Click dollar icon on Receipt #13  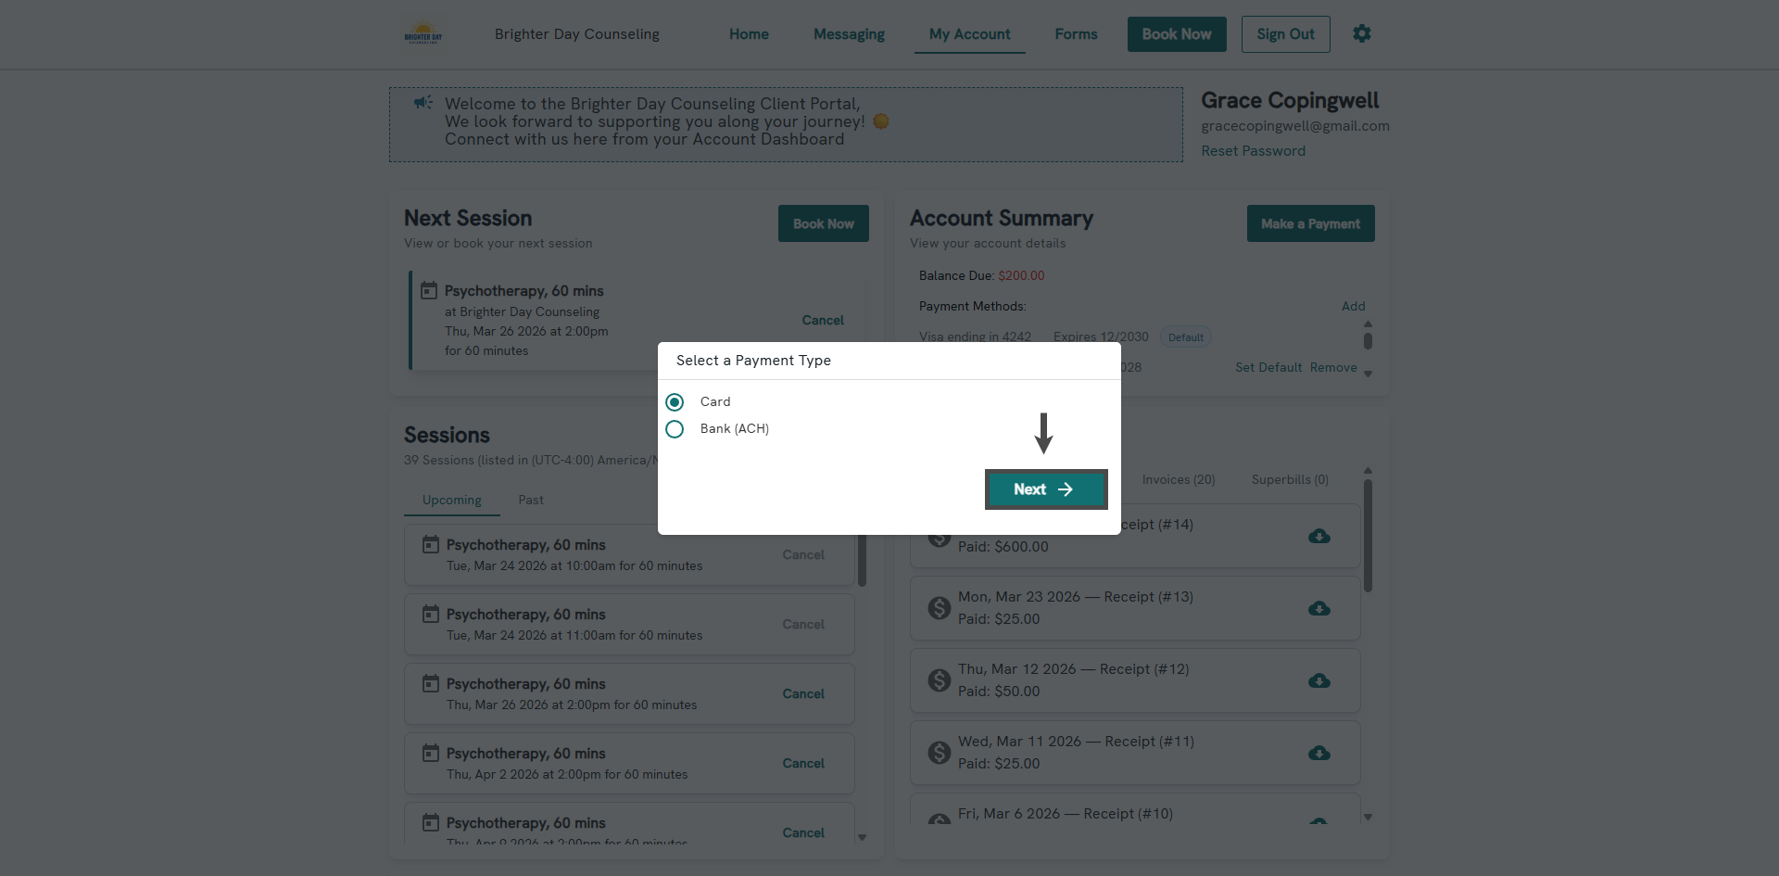point(940,608)
